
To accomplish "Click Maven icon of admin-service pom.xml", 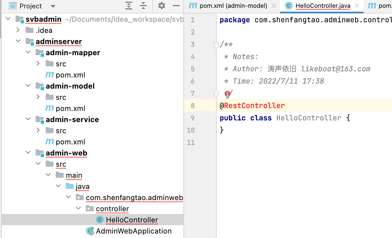I will tap(50, 142).
